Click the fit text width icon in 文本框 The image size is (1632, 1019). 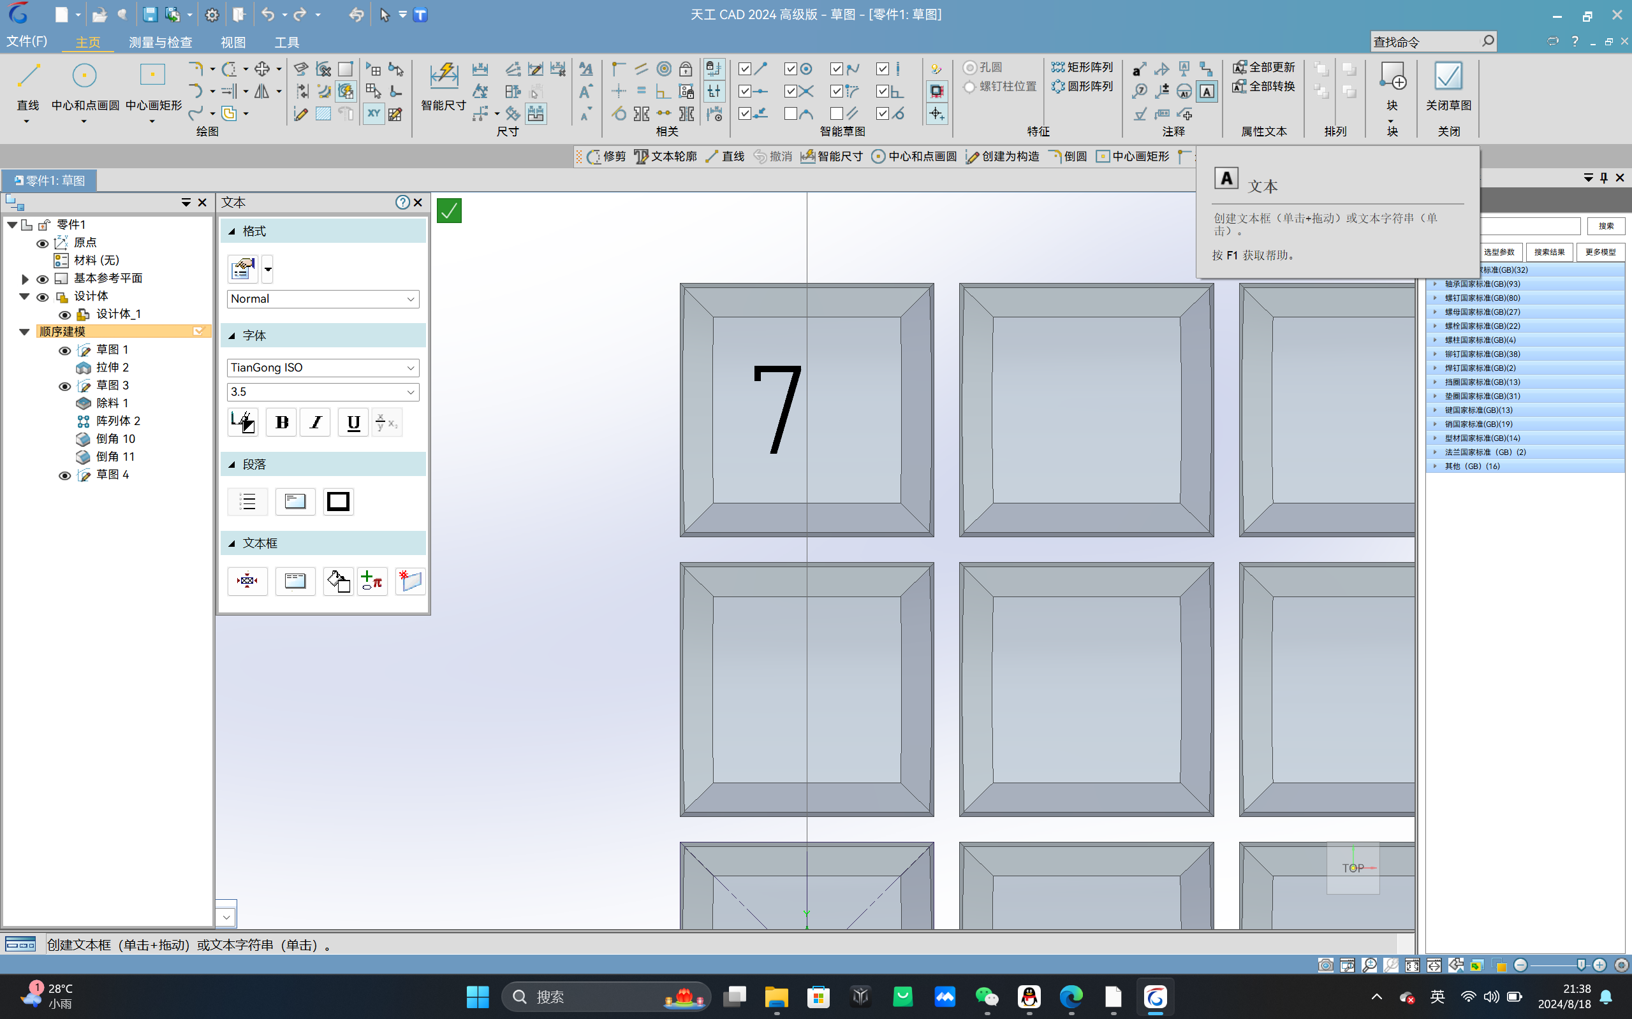[x=247, y=581]
